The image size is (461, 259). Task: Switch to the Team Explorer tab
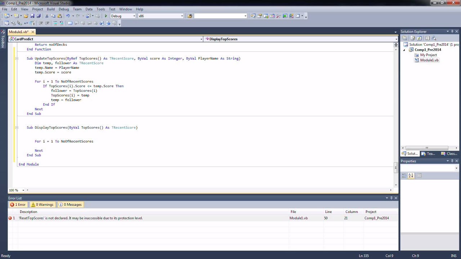click(x=429, y=154)
